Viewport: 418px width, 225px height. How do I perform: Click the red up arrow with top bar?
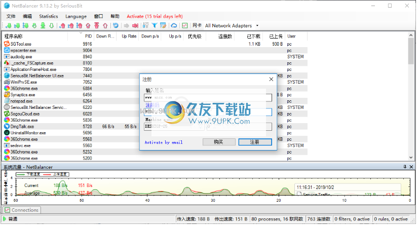pyautogui.click(x=96, y=26)
